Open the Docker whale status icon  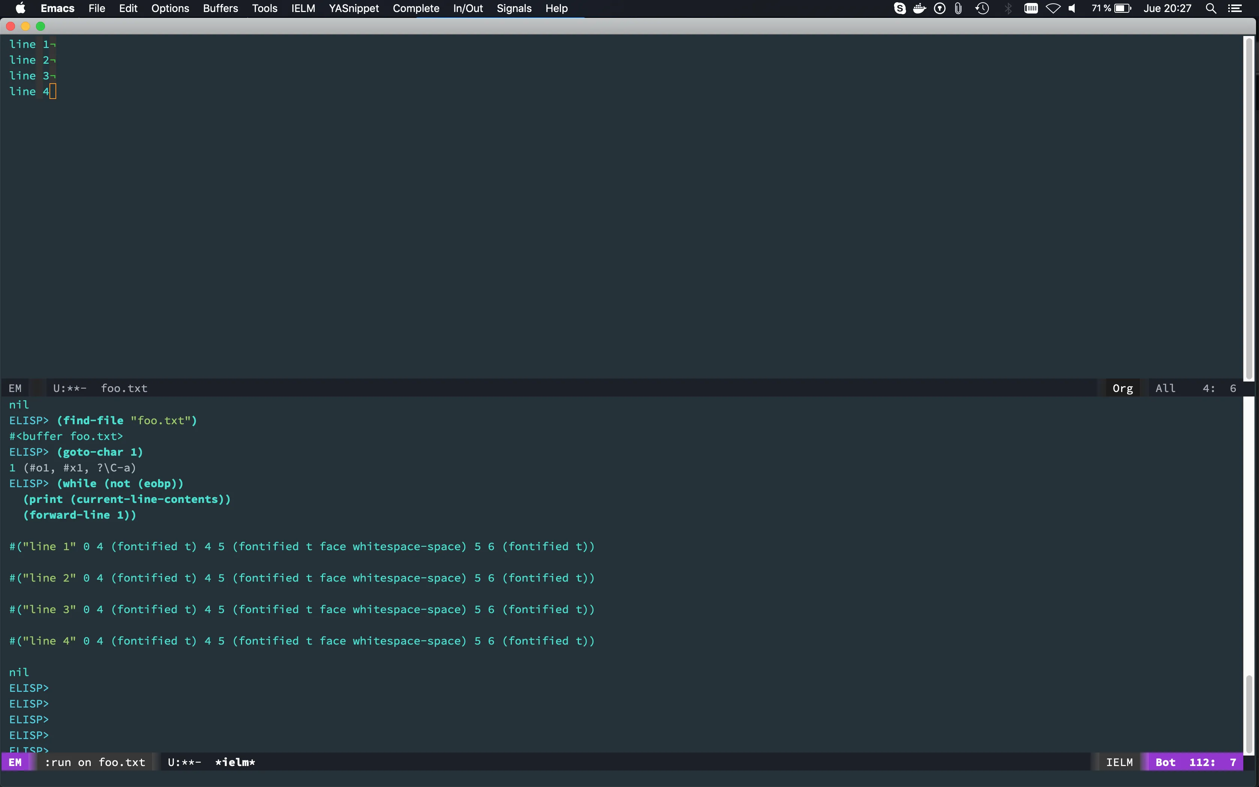click(919, 8)
